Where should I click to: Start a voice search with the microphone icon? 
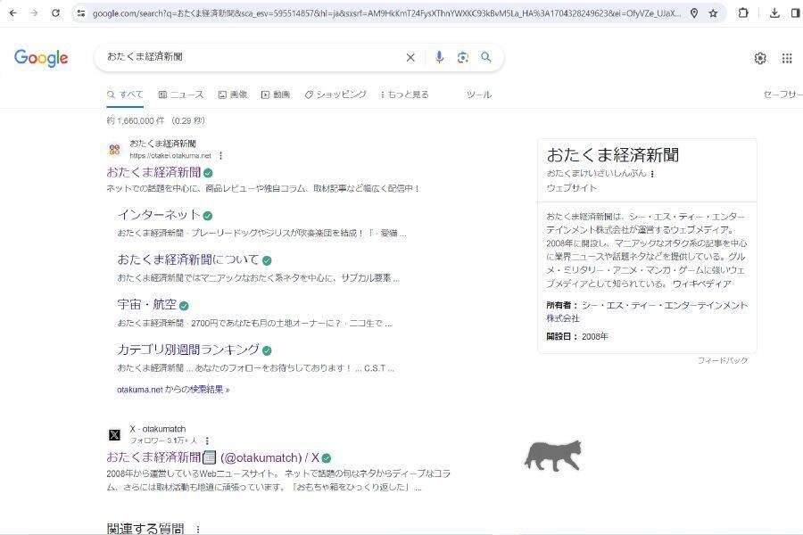pyautogui.click(x=439, y=57)
